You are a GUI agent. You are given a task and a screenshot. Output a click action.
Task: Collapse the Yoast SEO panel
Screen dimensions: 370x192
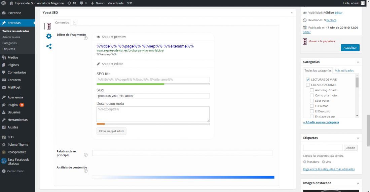[292, 13]
